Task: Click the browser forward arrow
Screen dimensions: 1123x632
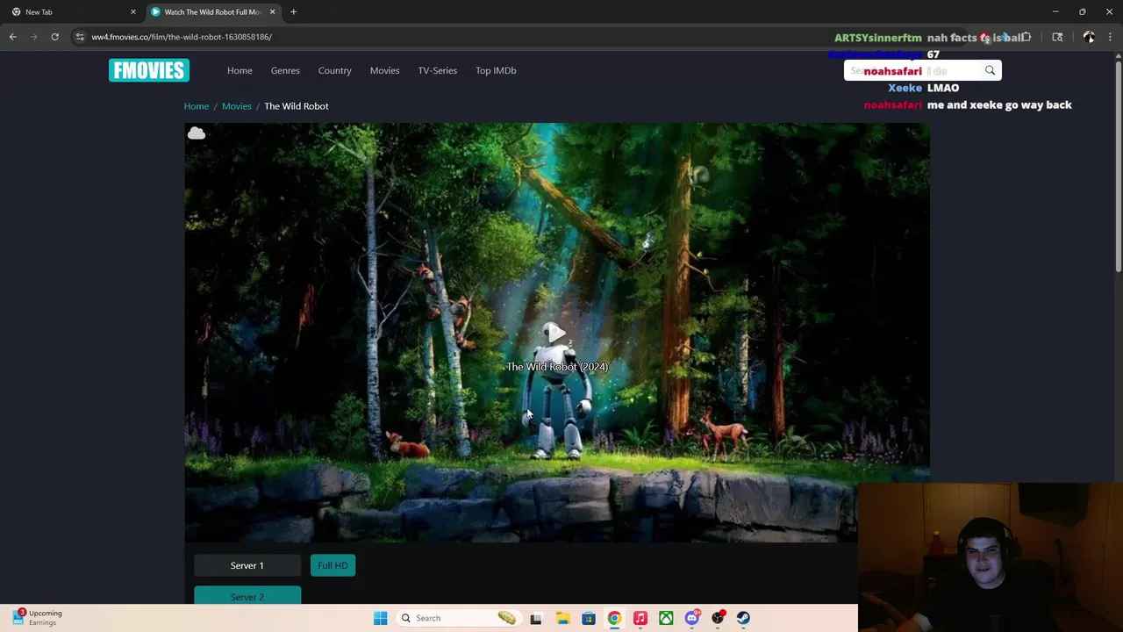Action: [x=33, y=37]
